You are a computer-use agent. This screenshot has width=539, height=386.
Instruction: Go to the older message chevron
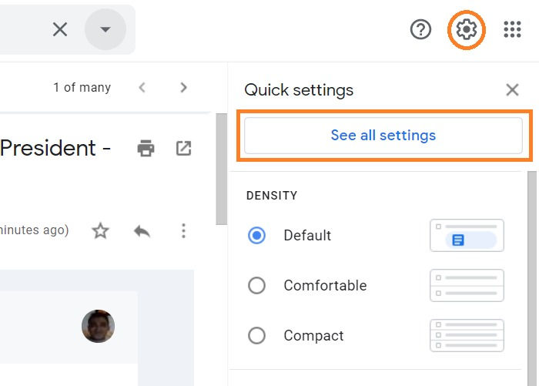point(183,88)
